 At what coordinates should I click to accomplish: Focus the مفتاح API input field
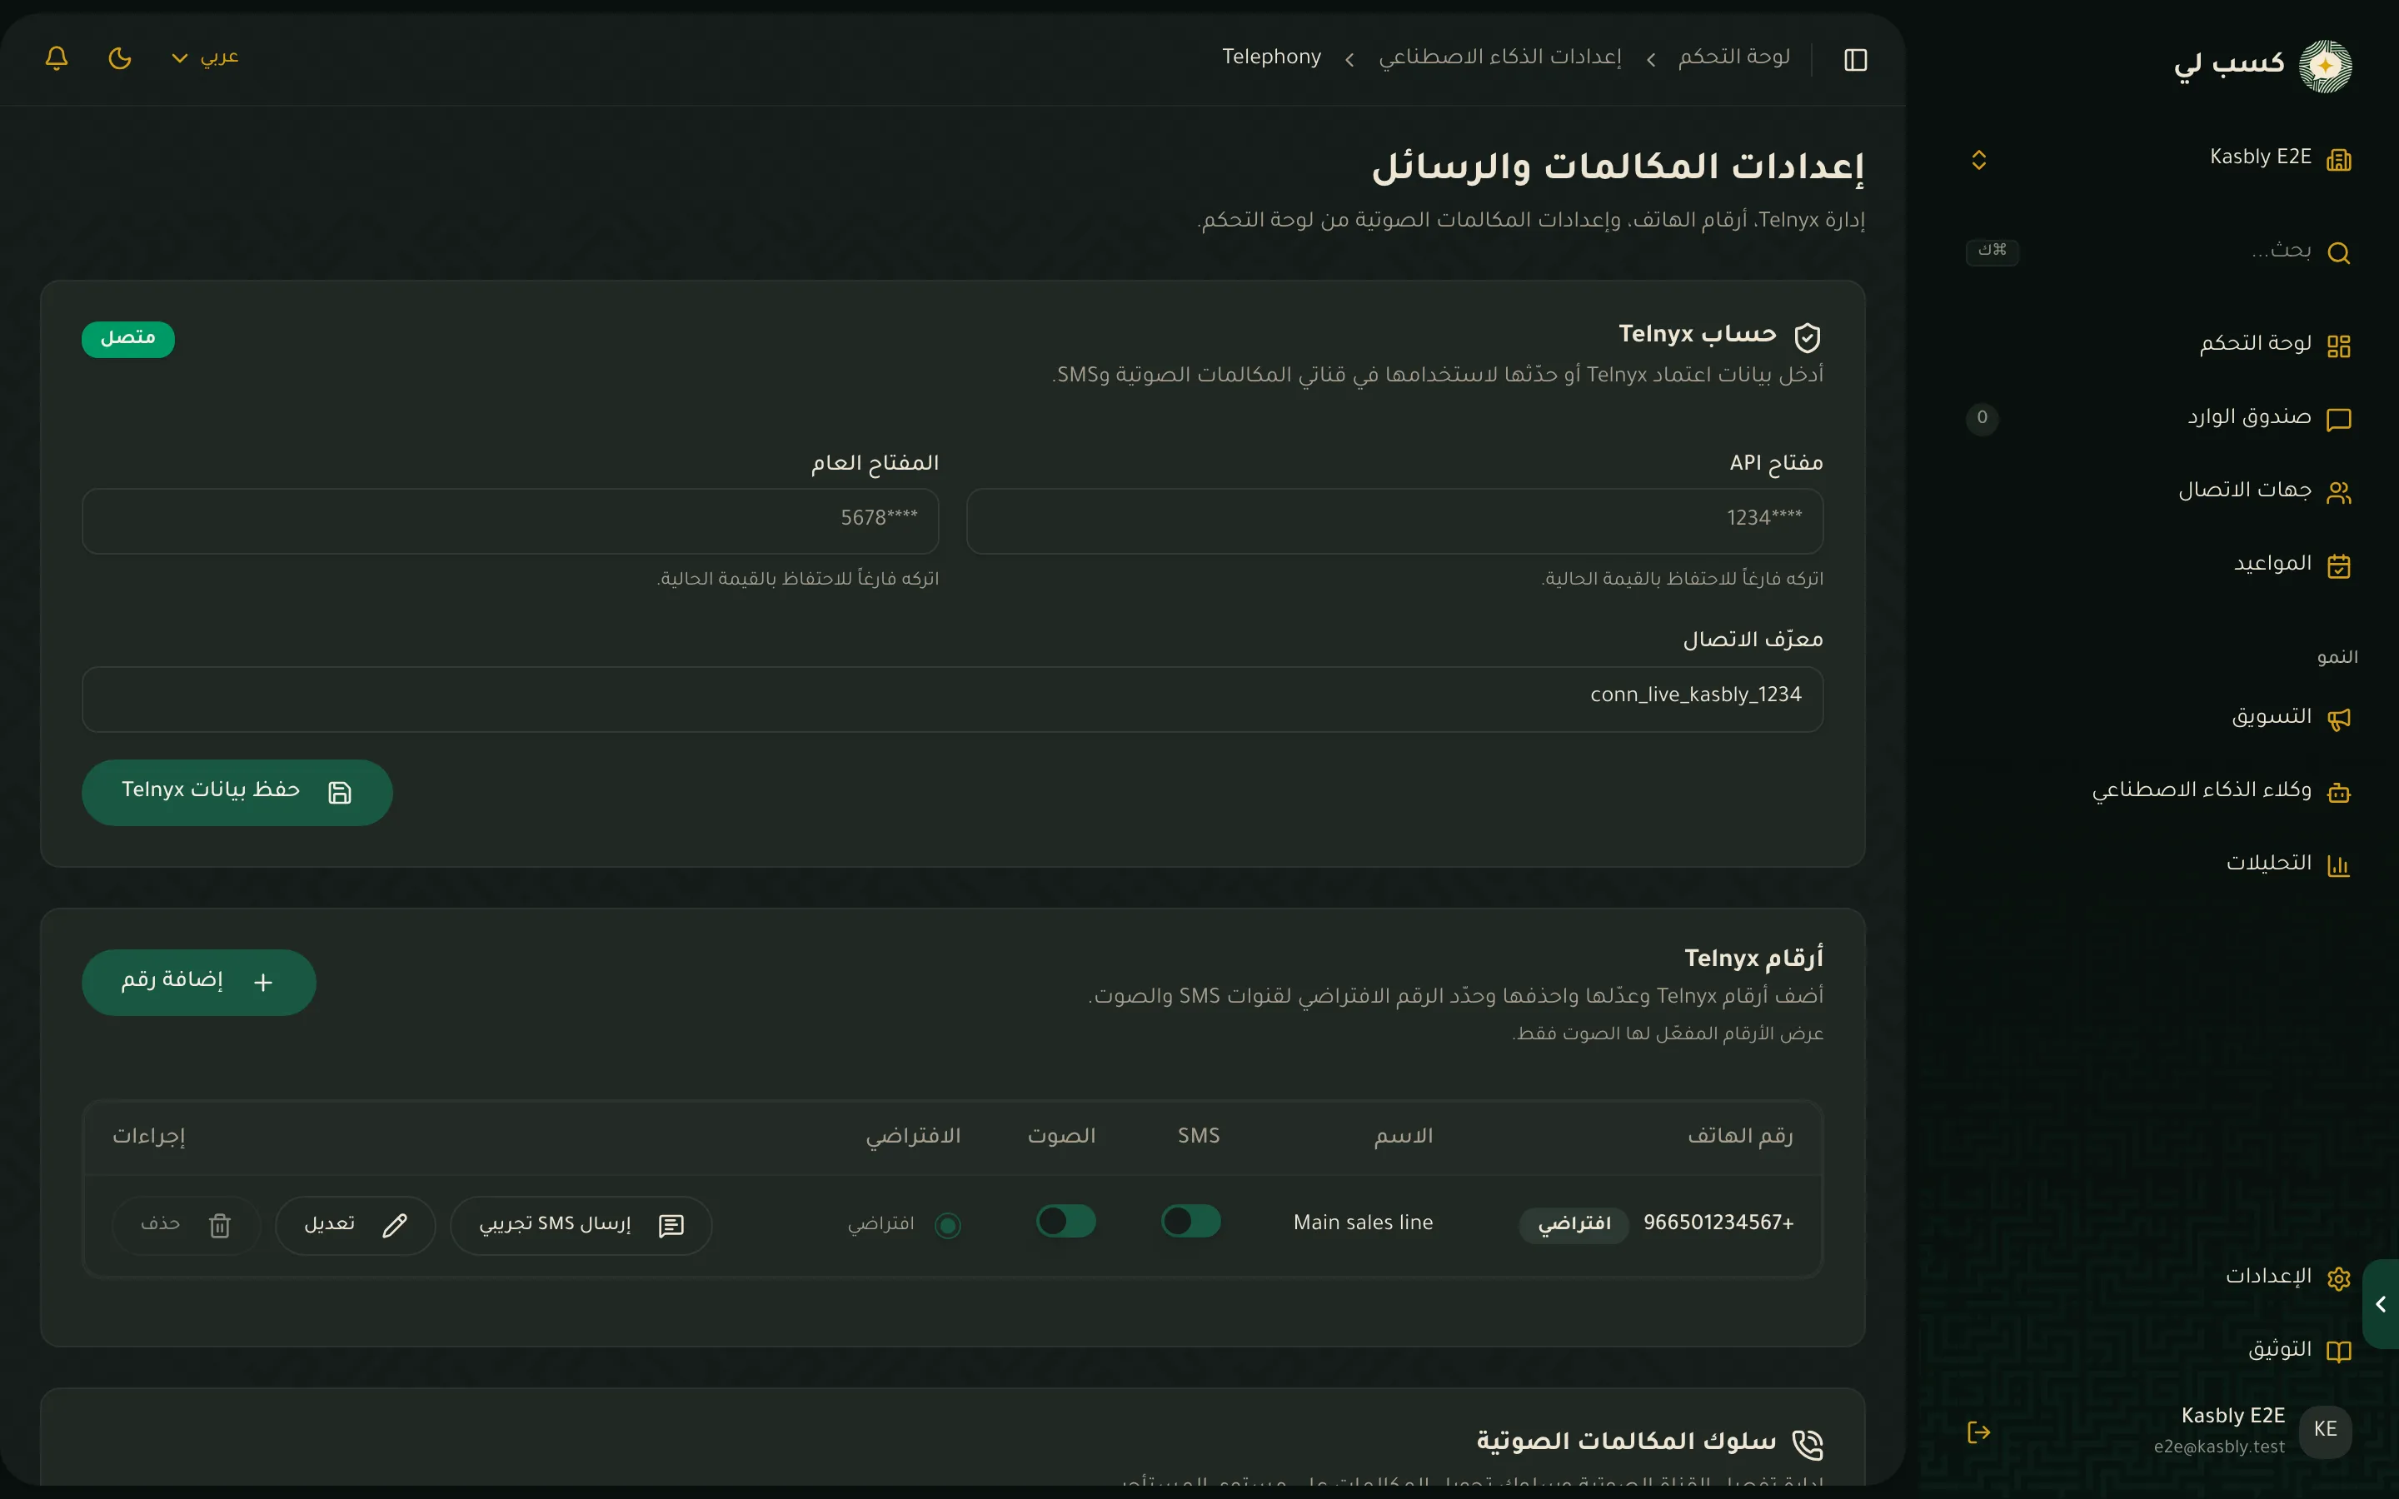tap(1394, 520)
